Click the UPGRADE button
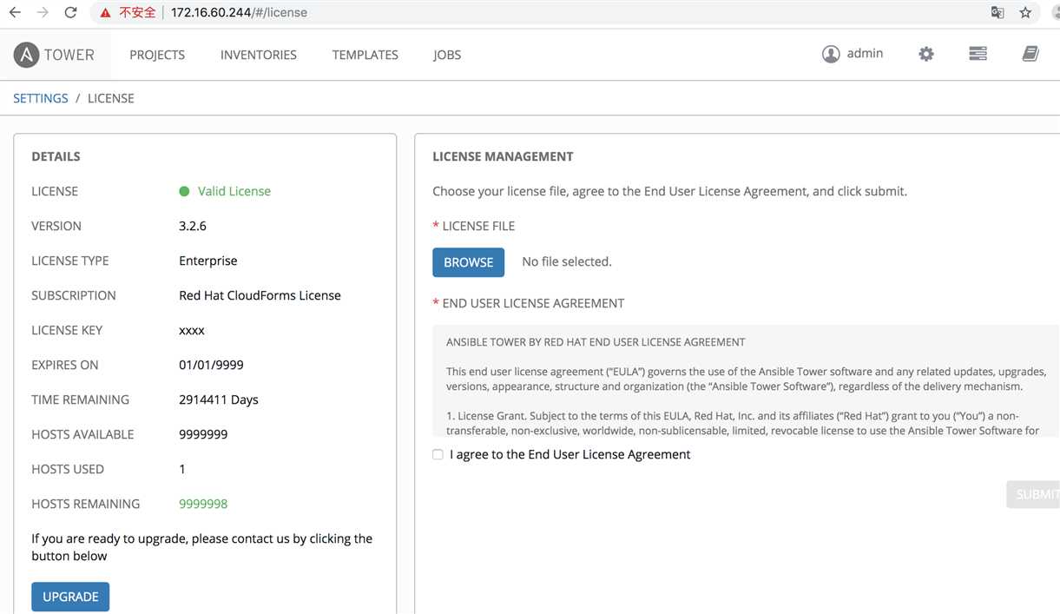 [x=70, y=597]
